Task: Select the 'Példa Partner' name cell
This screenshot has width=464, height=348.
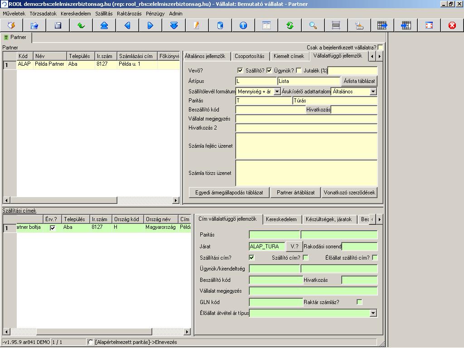Action: point(49,64)
